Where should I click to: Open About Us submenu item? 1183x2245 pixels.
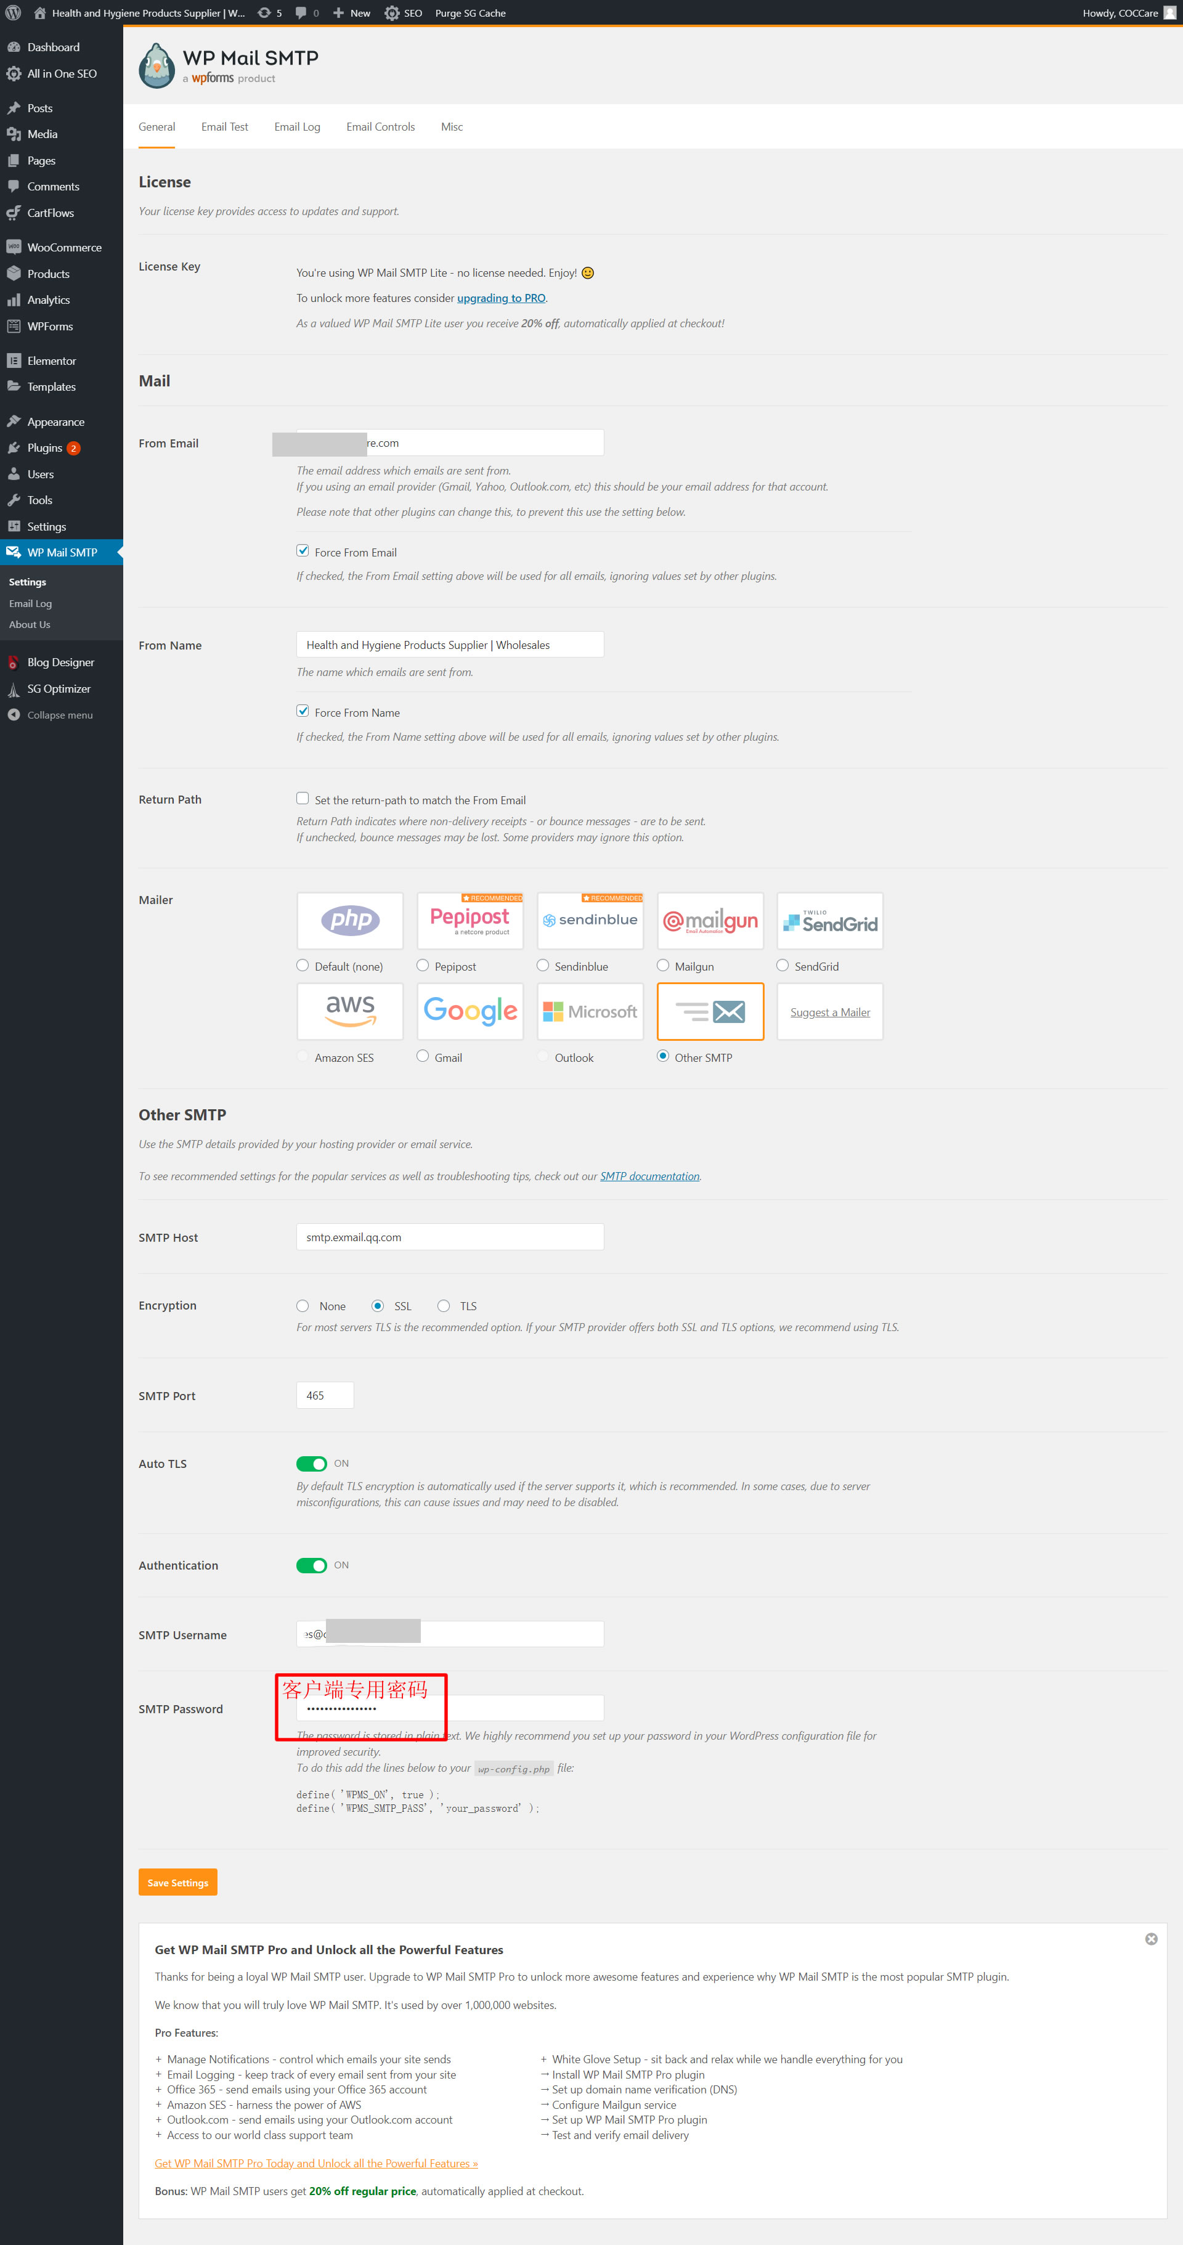(x=30, y=624)
